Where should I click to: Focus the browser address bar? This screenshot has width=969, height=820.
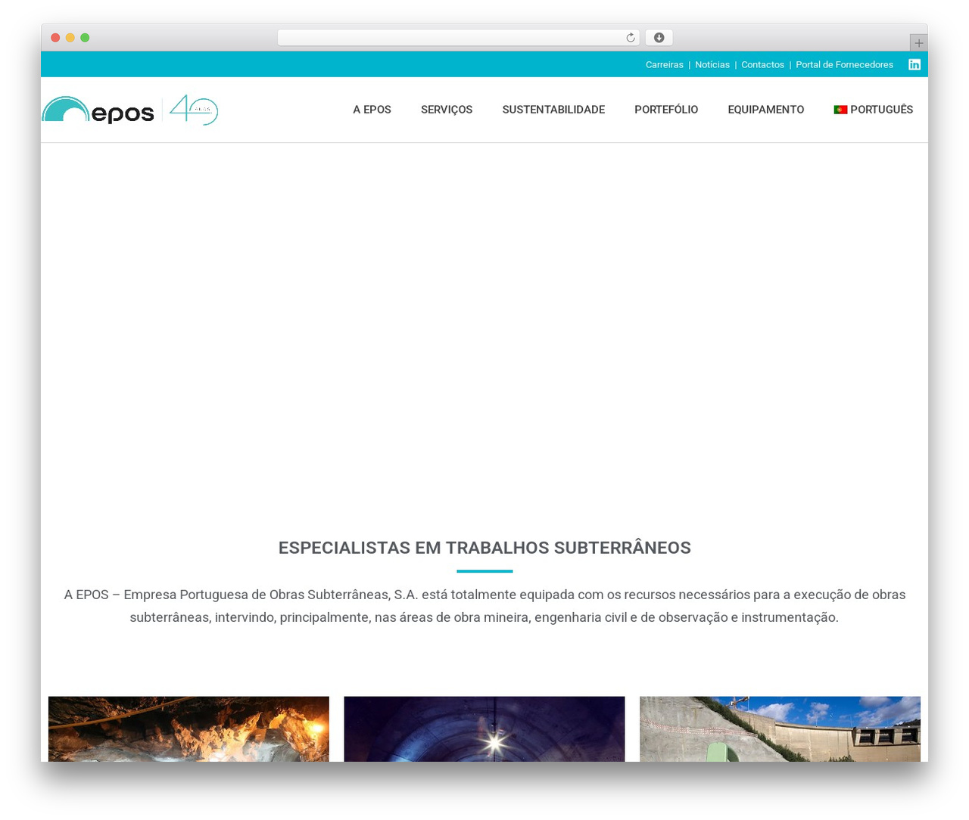pos(458,38)
